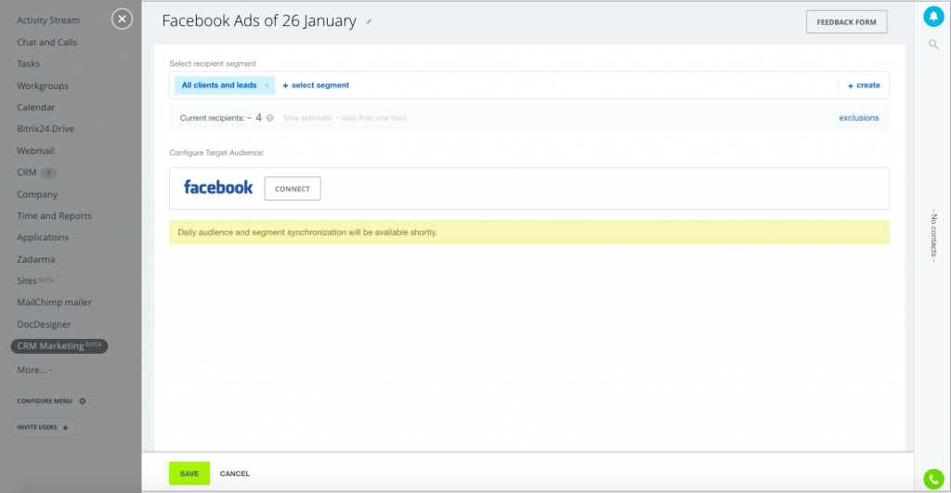951x493 pixels.
Task: Click the Configure Menu gear icon
Action: [83, 401]
